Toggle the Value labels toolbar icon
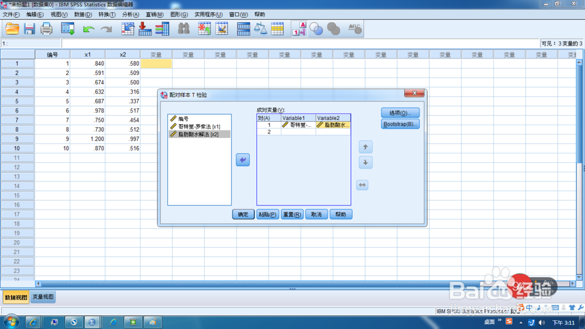This screenshot has height=329, width=585. (x=299, y=29)
